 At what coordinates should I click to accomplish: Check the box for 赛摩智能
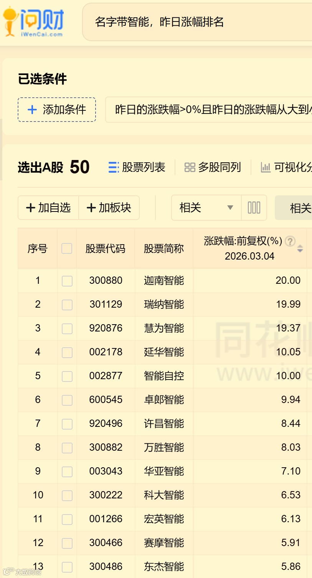[67, 543]
